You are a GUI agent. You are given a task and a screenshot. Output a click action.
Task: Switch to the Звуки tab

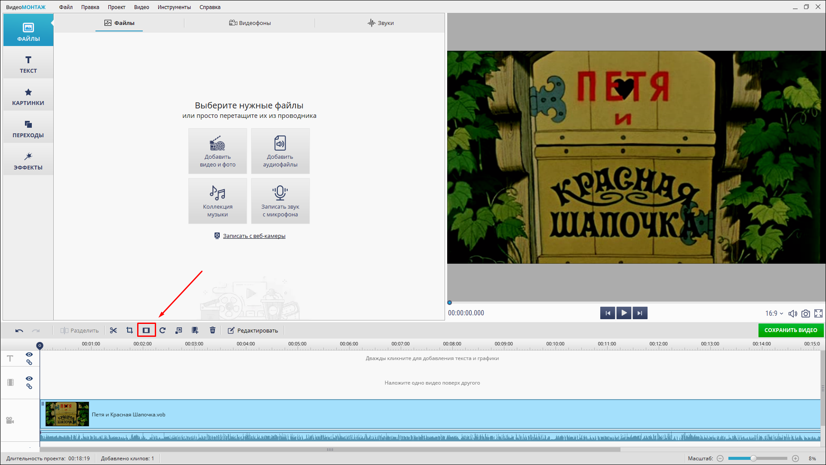381,23
